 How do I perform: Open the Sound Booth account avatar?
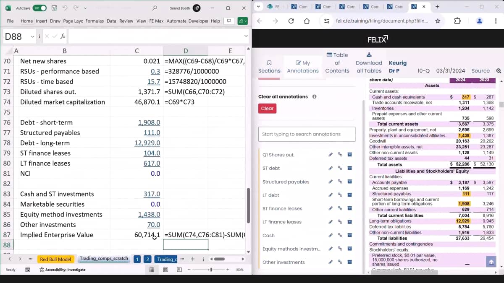pyautogui.click(x=196, y=8)
